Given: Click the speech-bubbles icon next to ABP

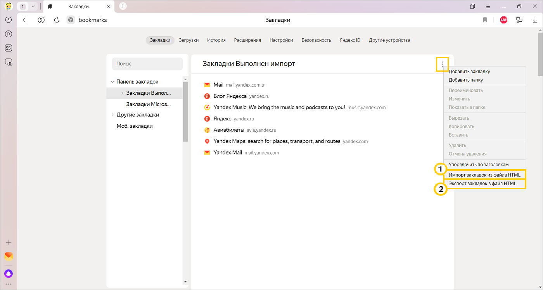Looking at the screenshot, I should pyautogui.click(x=519, y=20).
